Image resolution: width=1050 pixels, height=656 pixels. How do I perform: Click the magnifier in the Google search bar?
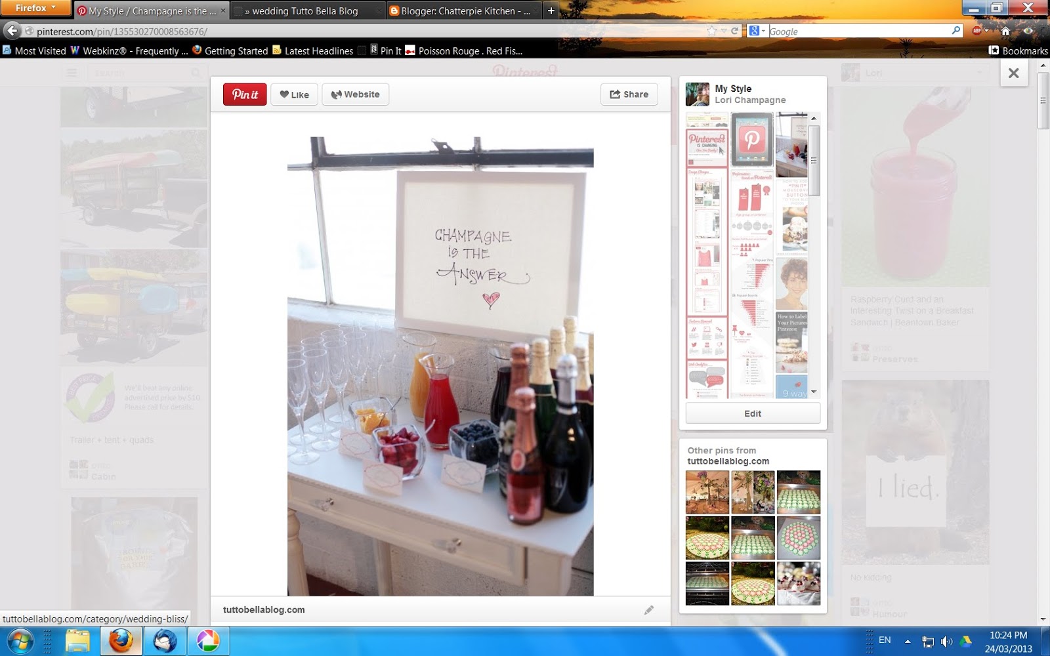click(957, 30)
